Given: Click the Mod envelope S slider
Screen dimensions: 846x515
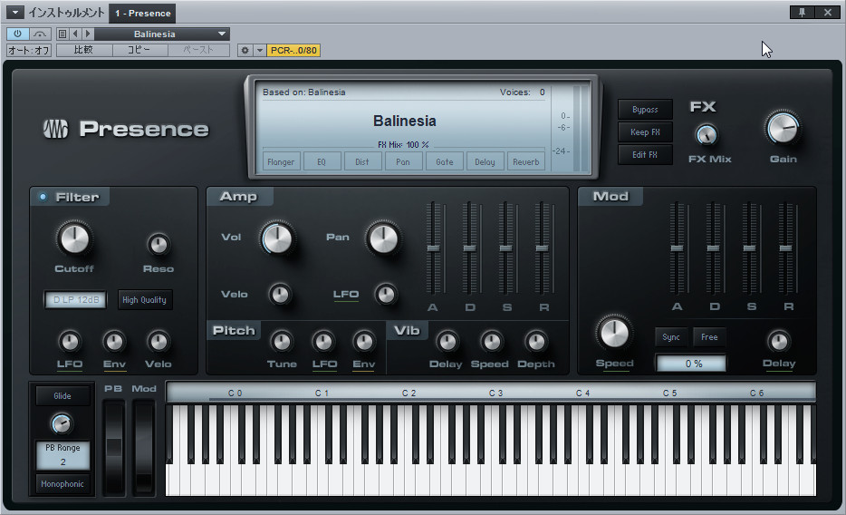Looking at the screenshot, I should (x=749, y=248).
